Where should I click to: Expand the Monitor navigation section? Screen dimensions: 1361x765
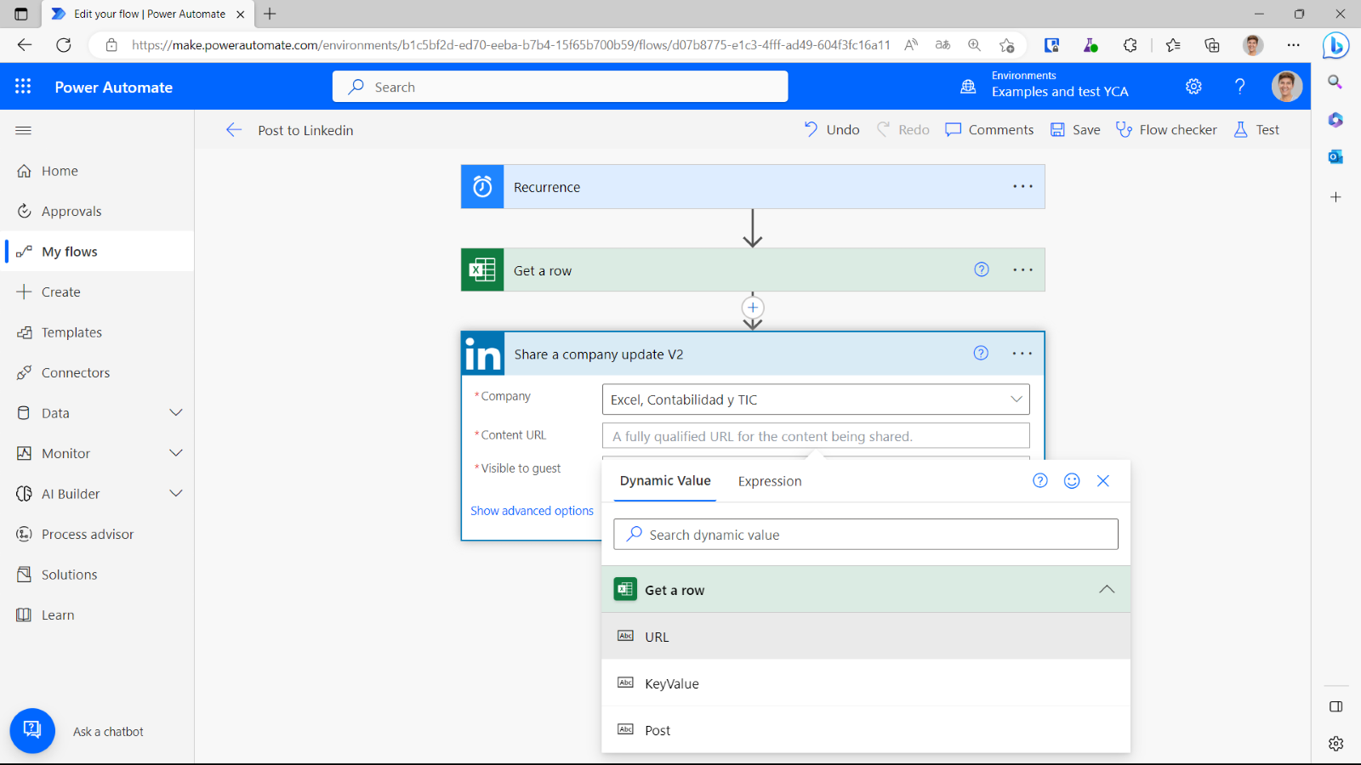176,453
